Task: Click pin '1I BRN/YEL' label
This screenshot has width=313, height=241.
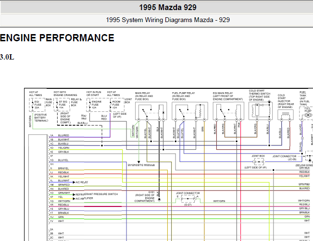Action: pyautogui.click(x=59, y=168)
